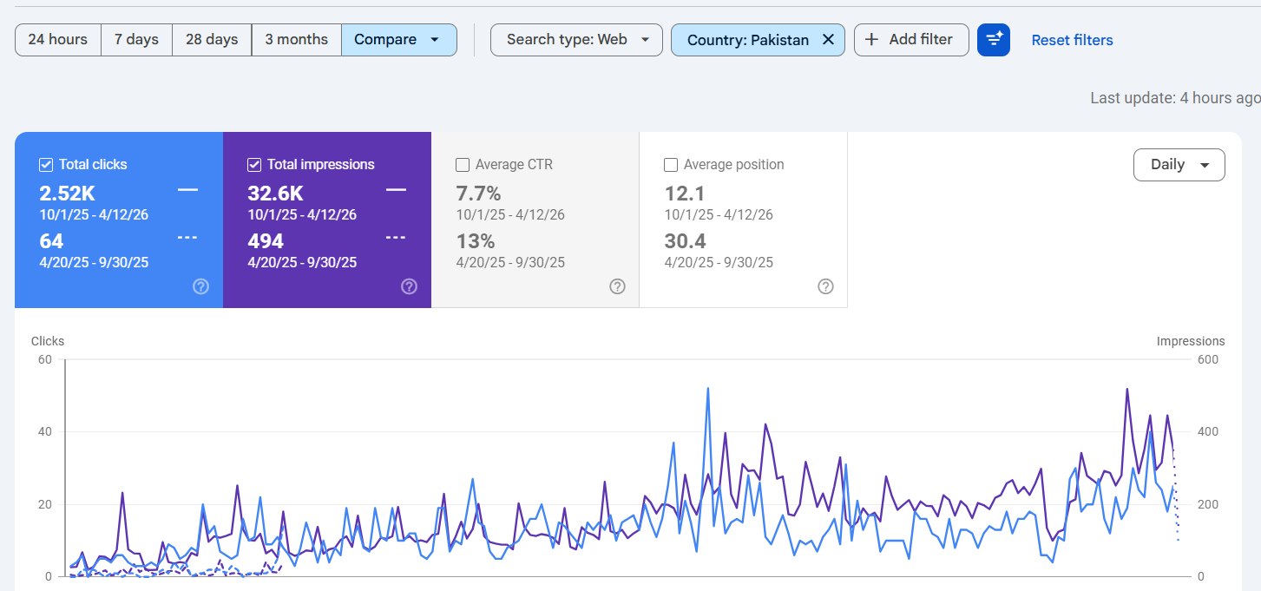The width and height of the screenshot is (1261, 591).
Task: Click the tallest clicks peak on chart
Action: click(708, 389)
